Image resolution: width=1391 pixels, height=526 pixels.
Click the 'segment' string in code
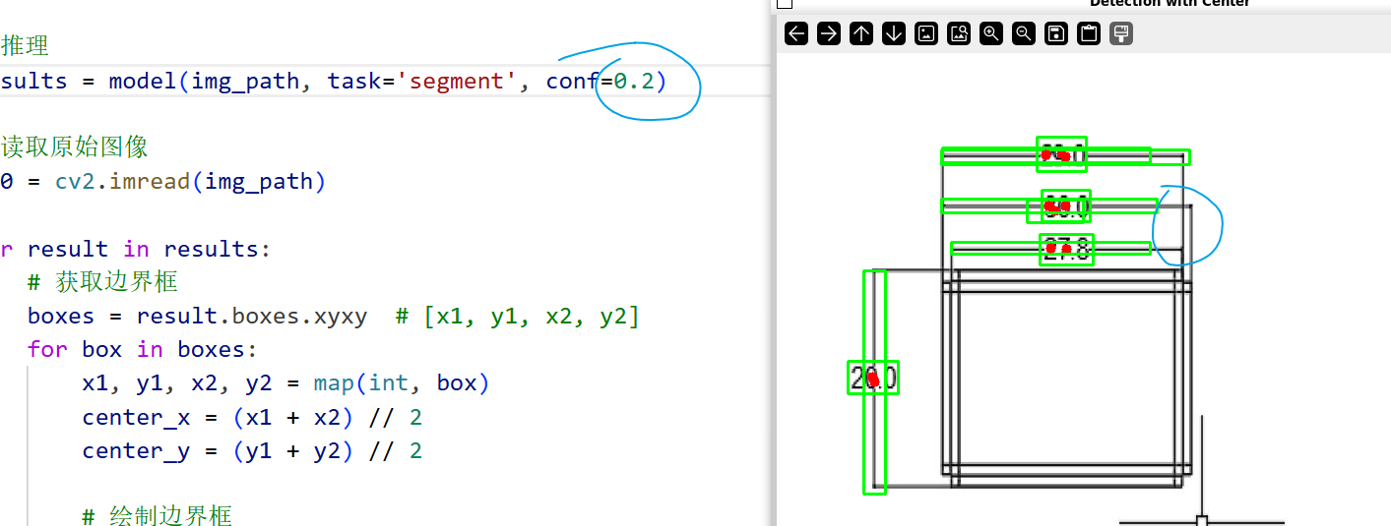(457, 81)
